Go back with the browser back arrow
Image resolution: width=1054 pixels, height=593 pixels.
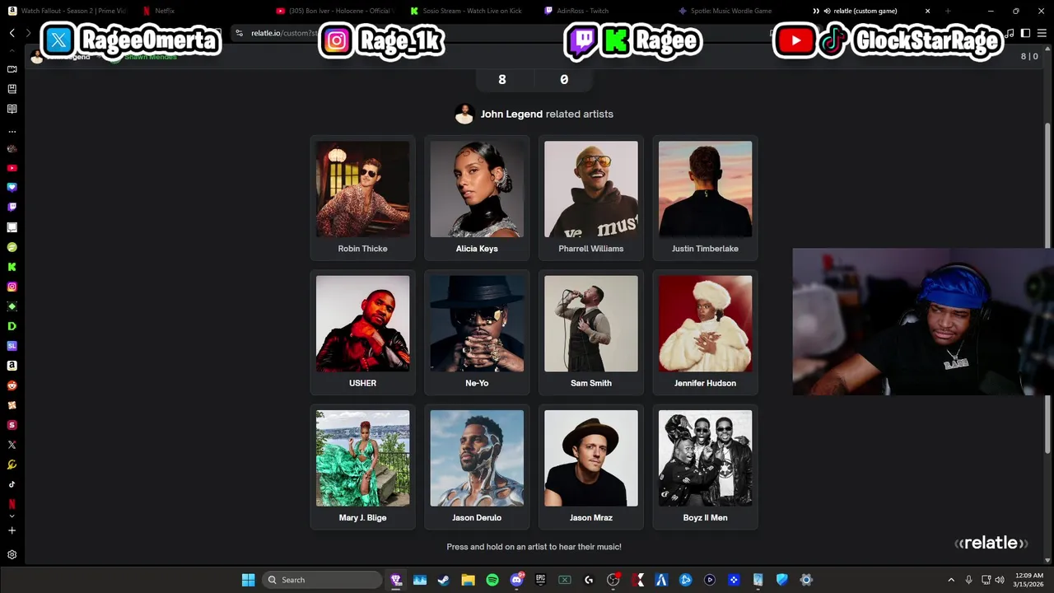click(12, 33)
